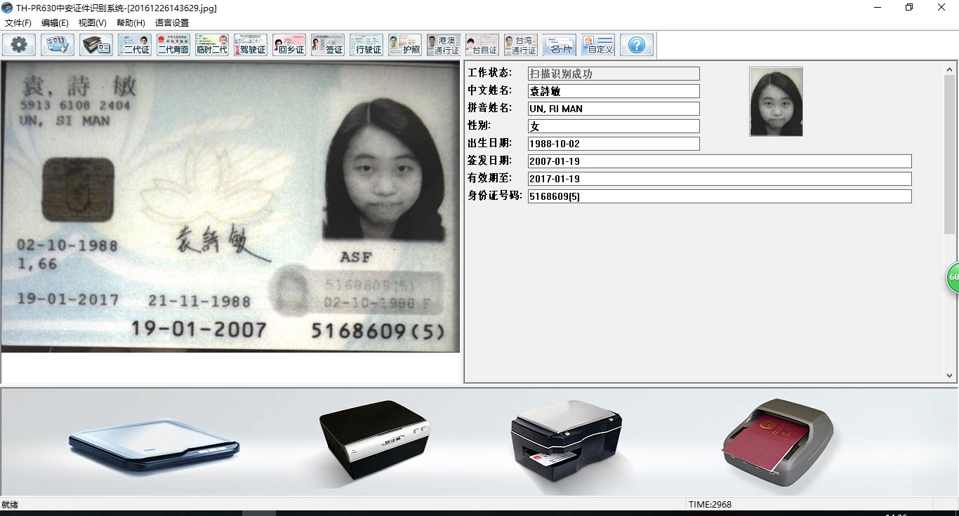The image size is (959, 516).
Task: Select the 二代背面 card back type
Action: pyautogui.click(x=173, y=45)
